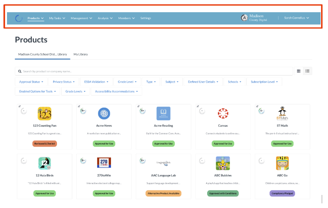
Task: Expand the Management menu
Action: [81, 18]
